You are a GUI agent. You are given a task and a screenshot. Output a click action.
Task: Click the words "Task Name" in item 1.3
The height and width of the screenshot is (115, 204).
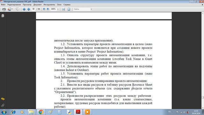pos(133,59)
